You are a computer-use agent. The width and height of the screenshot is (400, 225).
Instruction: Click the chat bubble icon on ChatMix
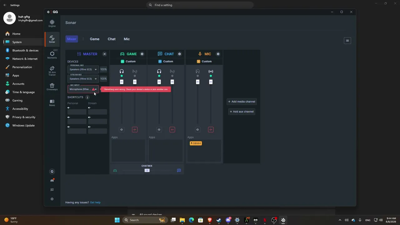pyautogui.click(x=179, y=171)
